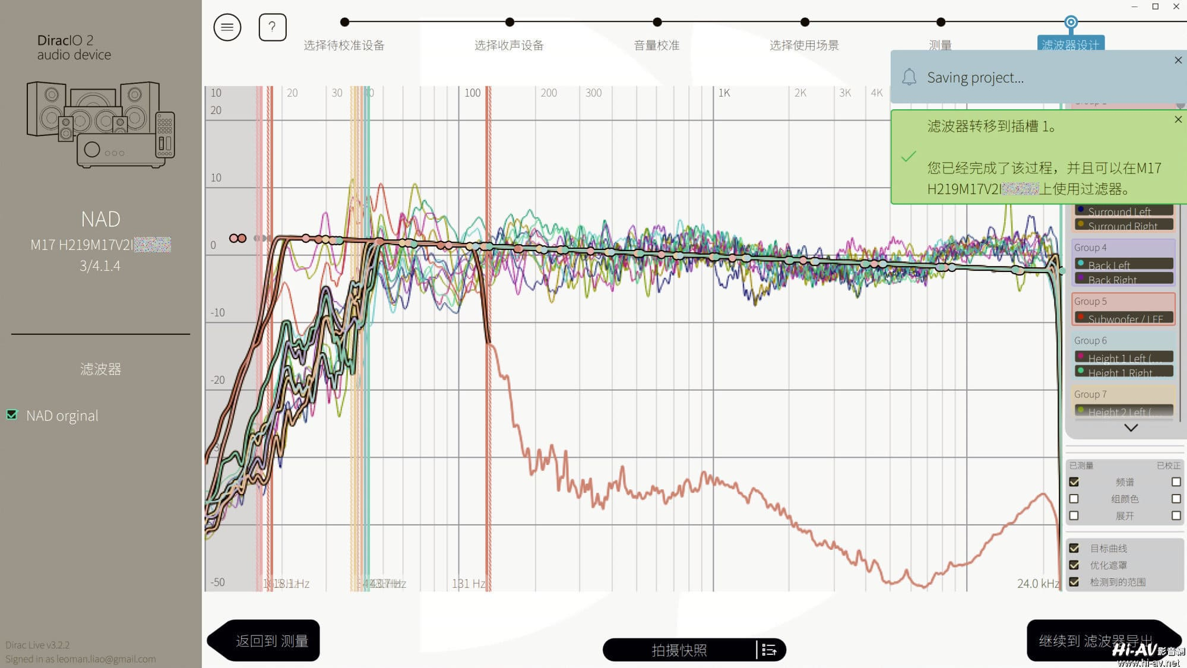Select Group 7 header
Viewport: 1187px width, 668px height.
(x=1090, y=394)
